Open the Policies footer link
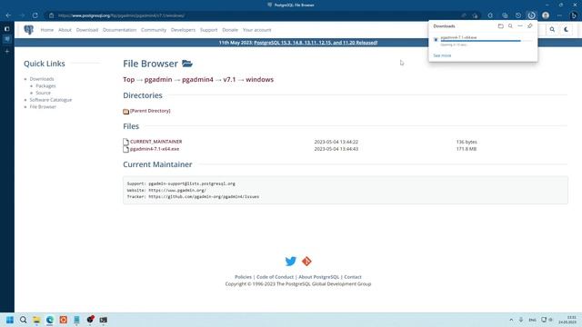 (243, 277)
